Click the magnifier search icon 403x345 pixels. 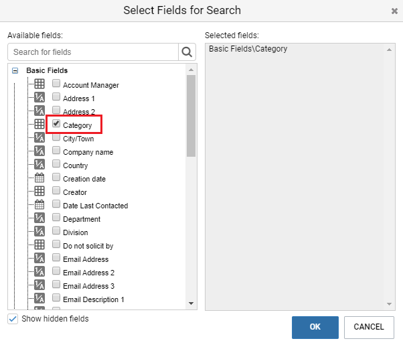tap(187, 52)
